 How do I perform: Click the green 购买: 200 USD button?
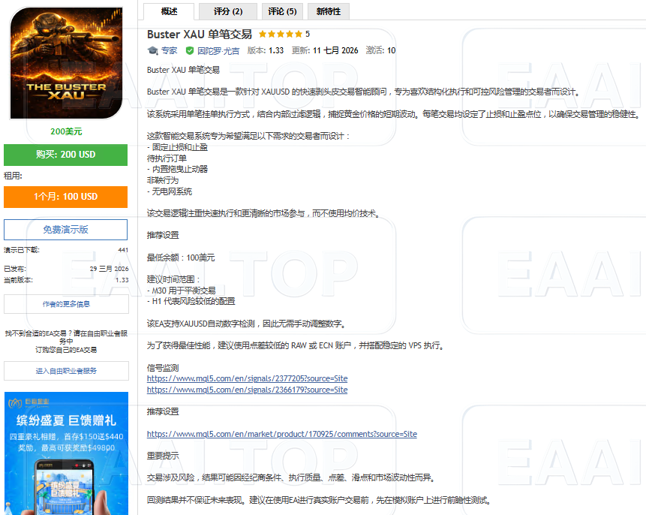[65, 155]
